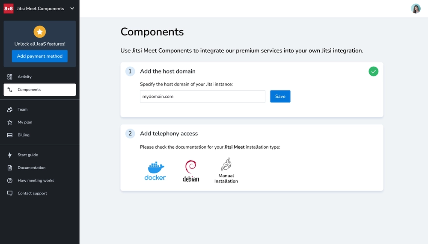Click the Billing card icon
Viewport: 428px width, 244px height.
[10, 135]
